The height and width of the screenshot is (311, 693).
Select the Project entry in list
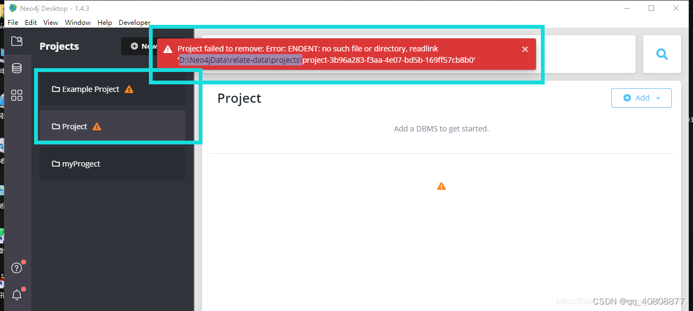pyautogui.click(x=112, y=127)
